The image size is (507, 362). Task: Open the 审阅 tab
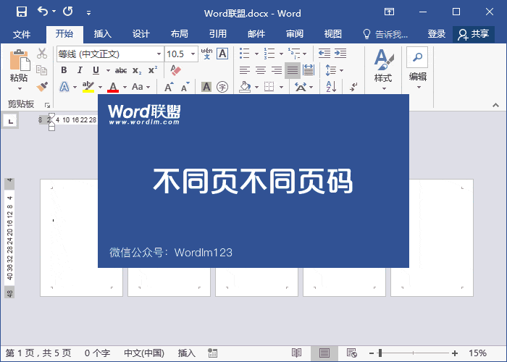coord(295,33)
